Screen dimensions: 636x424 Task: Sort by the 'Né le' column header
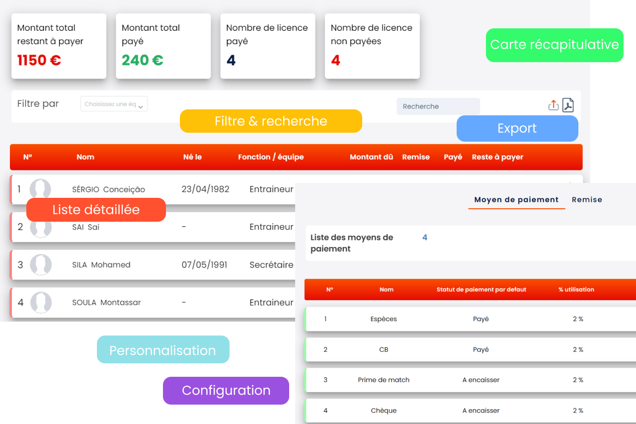pyautogui.click(x=192, y=157)
